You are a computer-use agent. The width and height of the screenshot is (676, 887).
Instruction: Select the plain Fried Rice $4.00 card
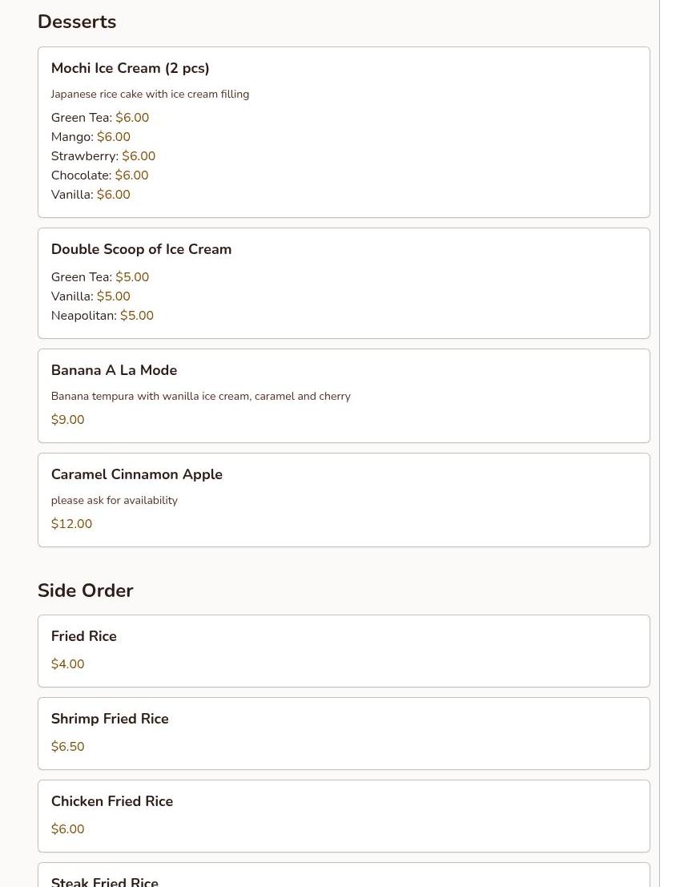(343, 651)
